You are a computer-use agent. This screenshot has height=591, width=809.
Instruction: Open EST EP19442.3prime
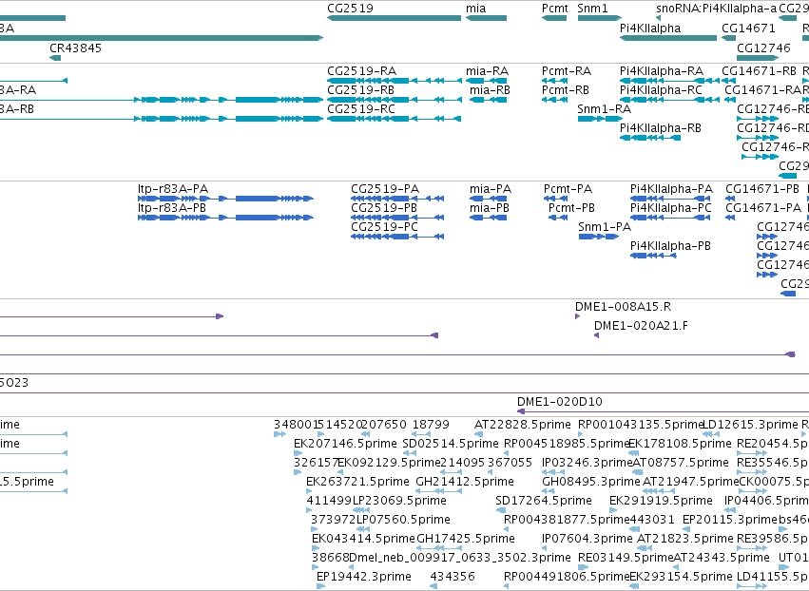[x=364, y=577]
